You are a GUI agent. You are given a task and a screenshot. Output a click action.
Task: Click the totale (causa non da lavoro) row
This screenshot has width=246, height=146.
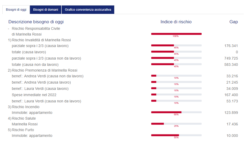123,65
